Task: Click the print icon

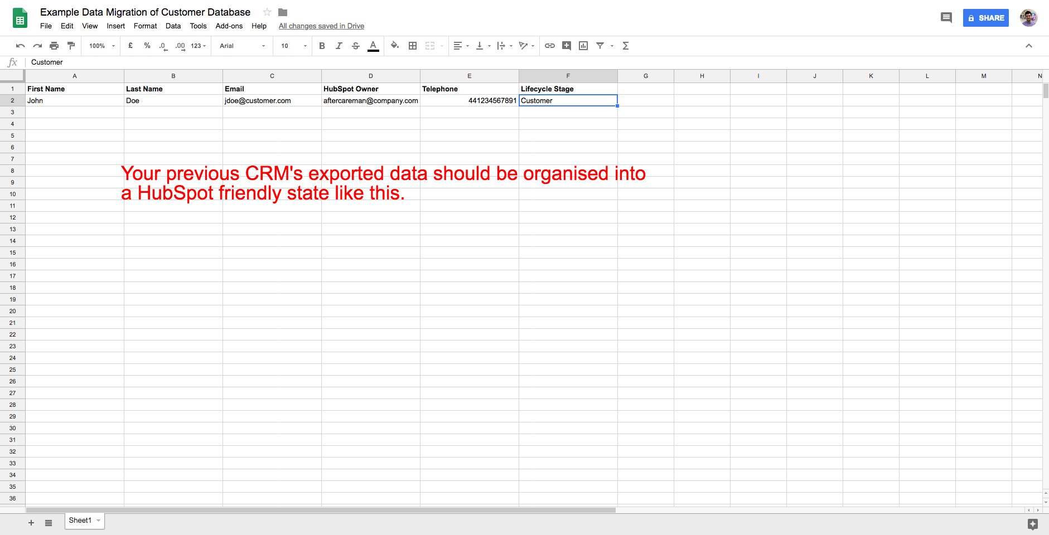Action: (x=54, y=46)
